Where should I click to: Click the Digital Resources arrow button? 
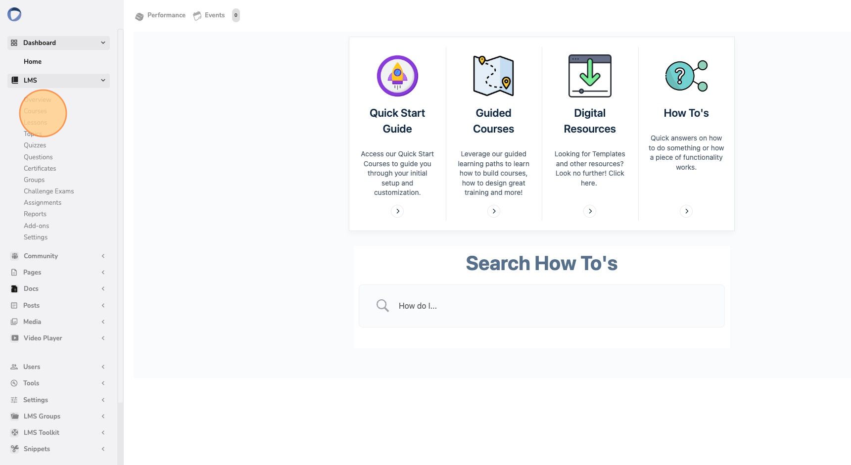coord(590,211)
